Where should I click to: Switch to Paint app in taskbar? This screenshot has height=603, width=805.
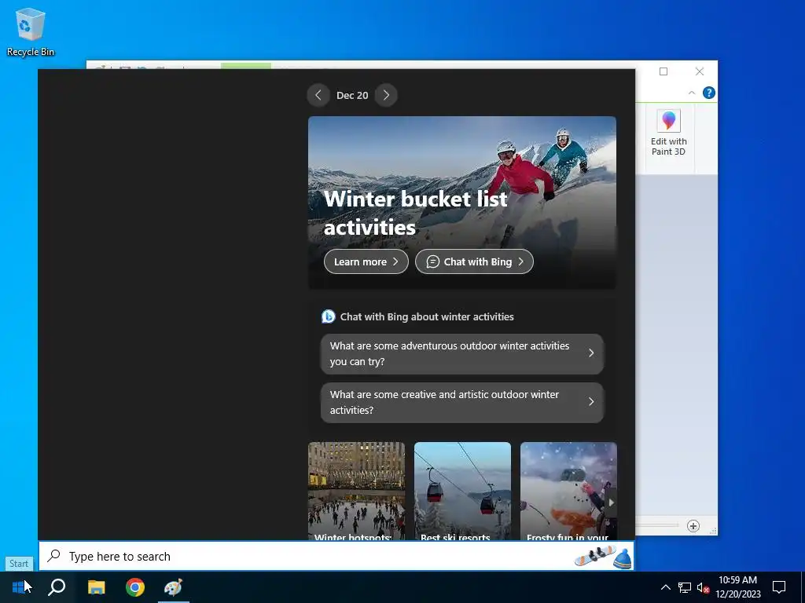(x=174, y=587)
